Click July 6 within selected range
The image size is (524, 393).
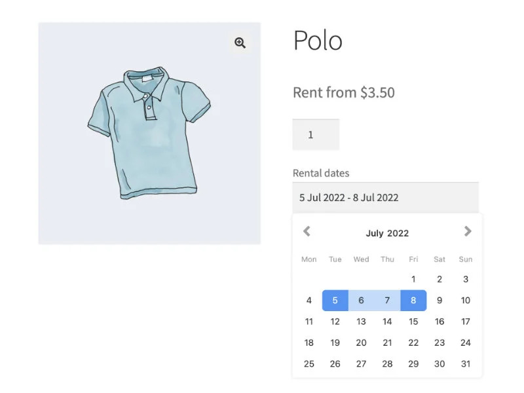click(x=361, y=301)
